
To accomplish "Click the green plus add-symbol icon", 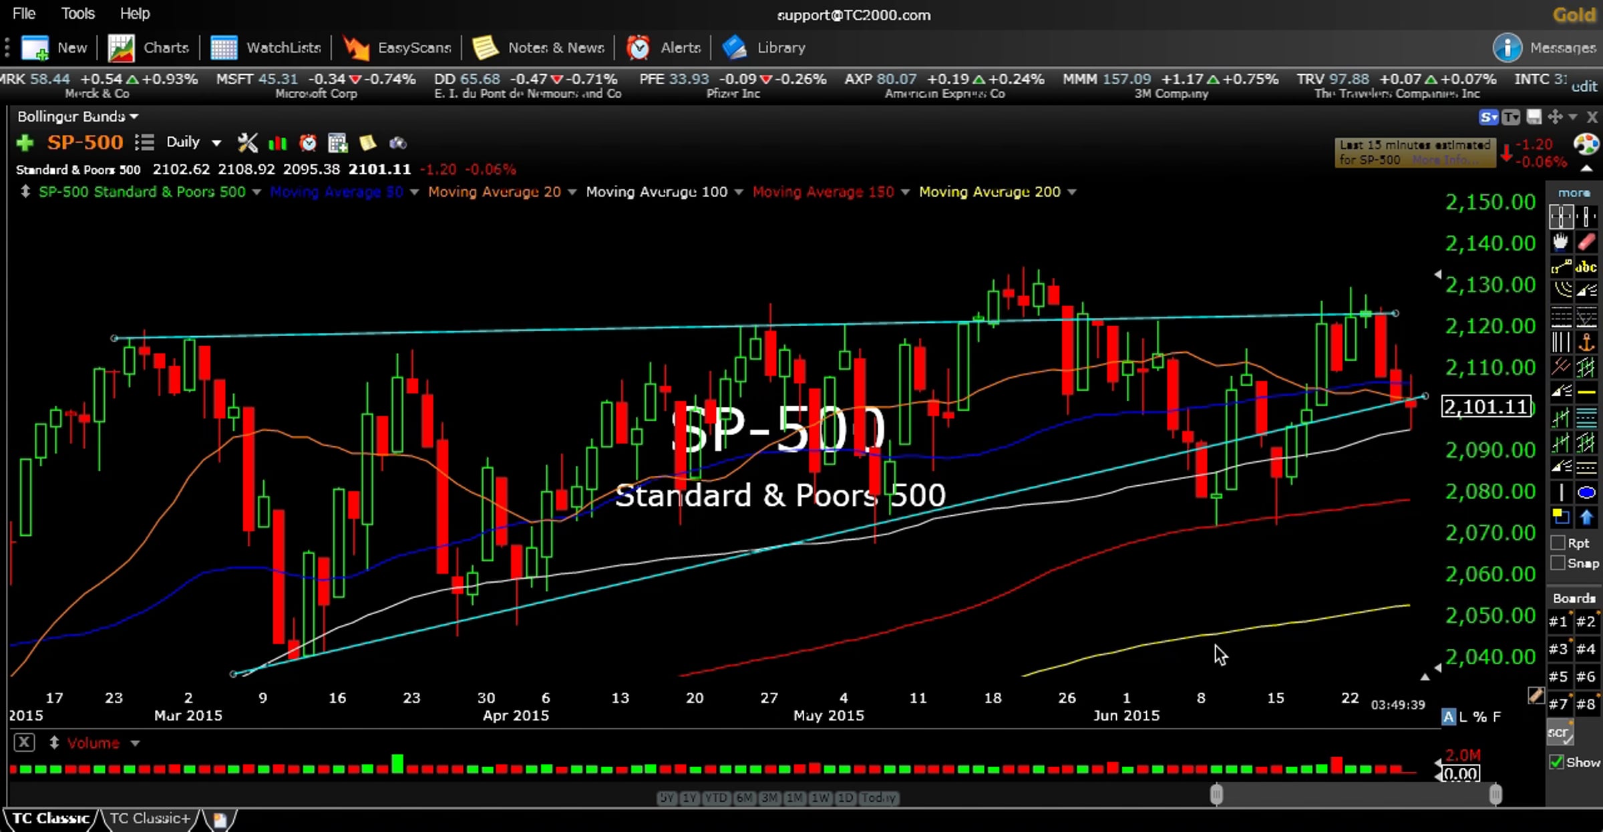I will [x=25, y=142].
